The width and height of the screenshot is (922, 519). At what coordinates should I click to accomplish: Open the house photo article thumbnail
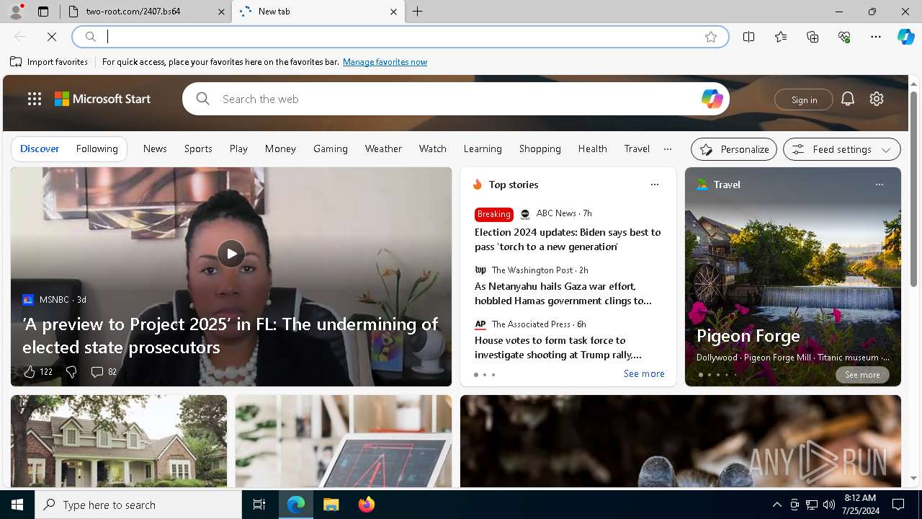click(119, 441)
